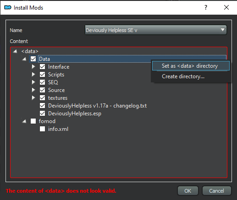Select the SEQ row label
The image size is (237, 200).
[x=53, y=82]
